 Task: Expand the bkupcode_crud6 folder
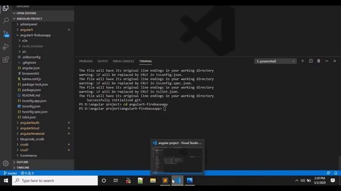pyautogui.click(x=43, y=139)
